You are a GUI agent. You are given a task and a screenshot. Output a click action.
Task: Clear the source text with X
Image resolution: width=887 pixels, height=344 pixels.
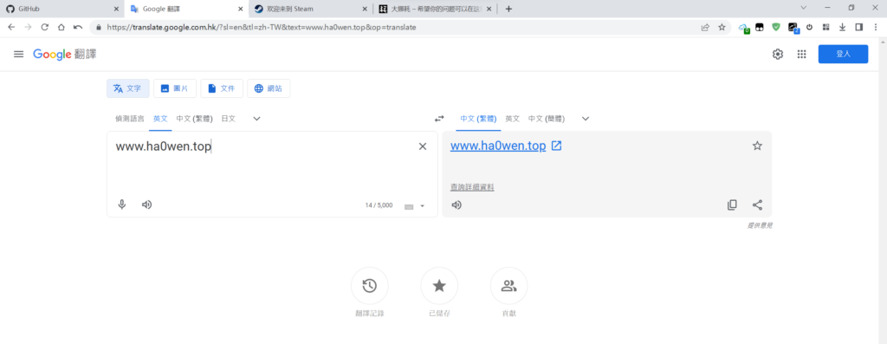point(423,146)
